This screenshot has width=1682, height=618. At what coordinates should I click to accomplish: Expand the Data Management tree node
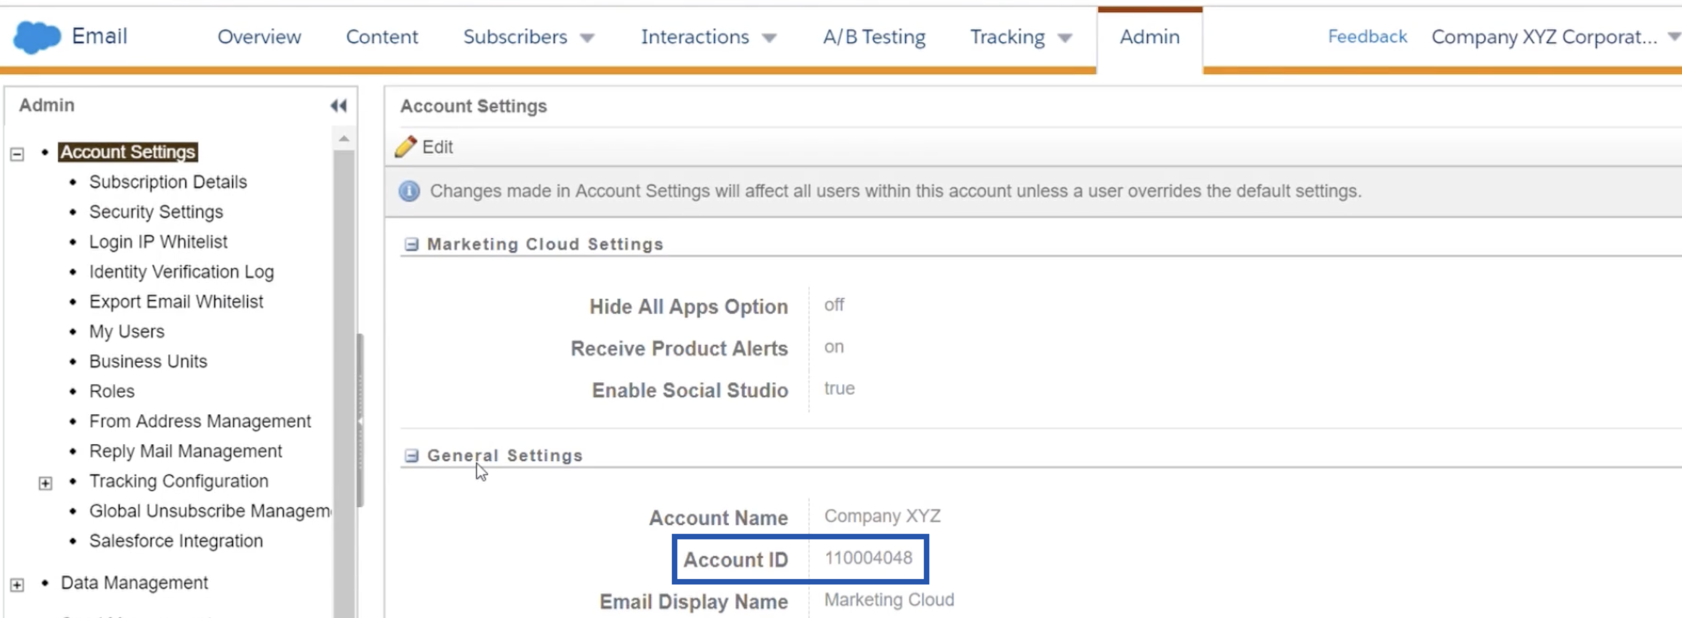point(17,585)
